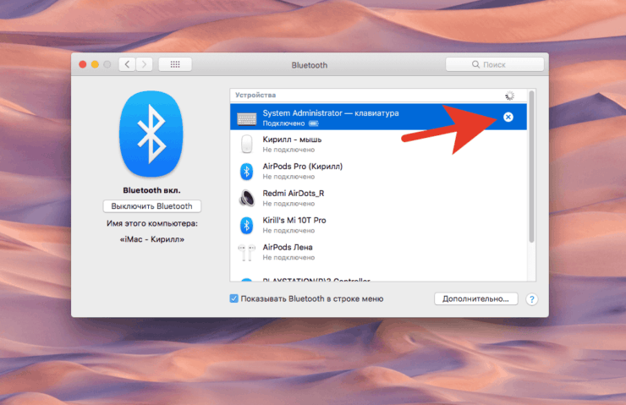Click the keyboard icon for System Administrator
The image size is (626, 405).
[247, 118]
